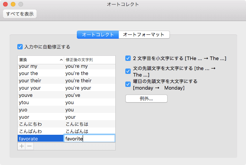
Task: Click the minus button to remove entry
Action: click(x=29, y=146)
